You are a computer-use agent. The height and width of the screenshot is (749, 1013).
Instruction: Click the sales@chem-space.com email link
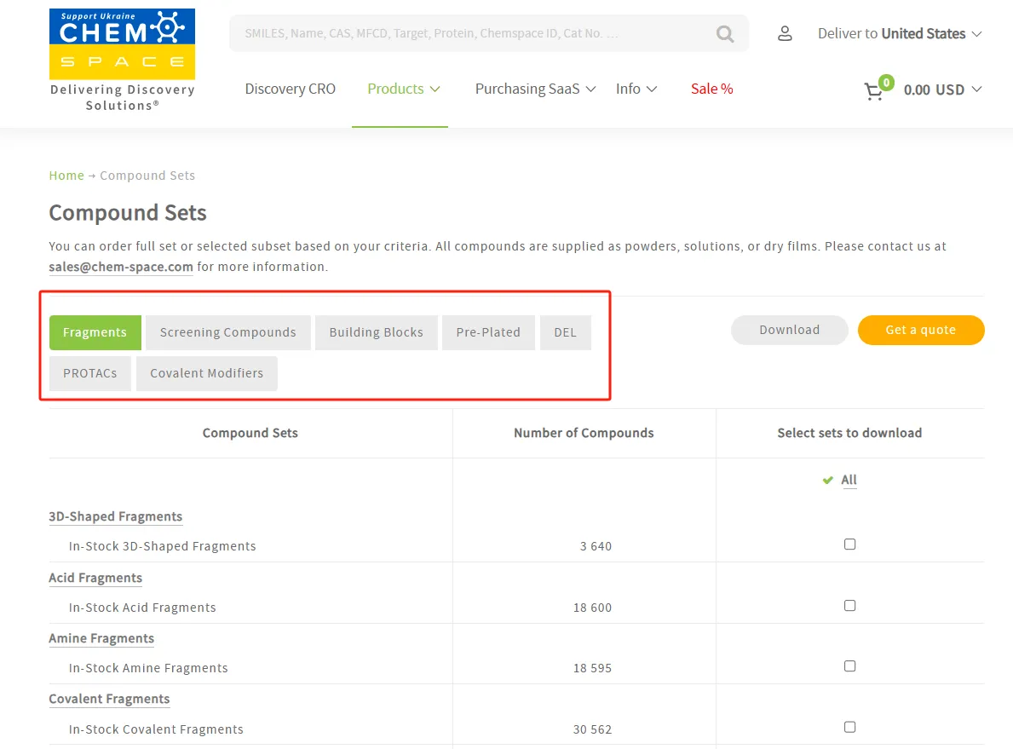click(121, 267)
